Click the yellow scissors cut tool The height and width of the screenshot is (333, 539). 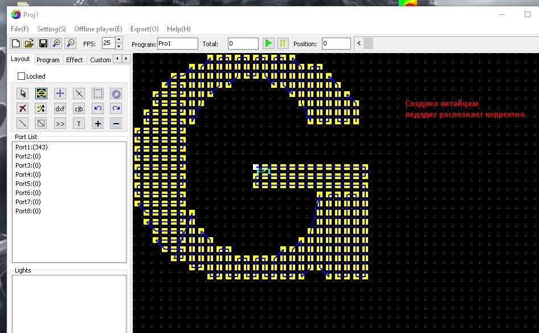[x=41, y=109]
